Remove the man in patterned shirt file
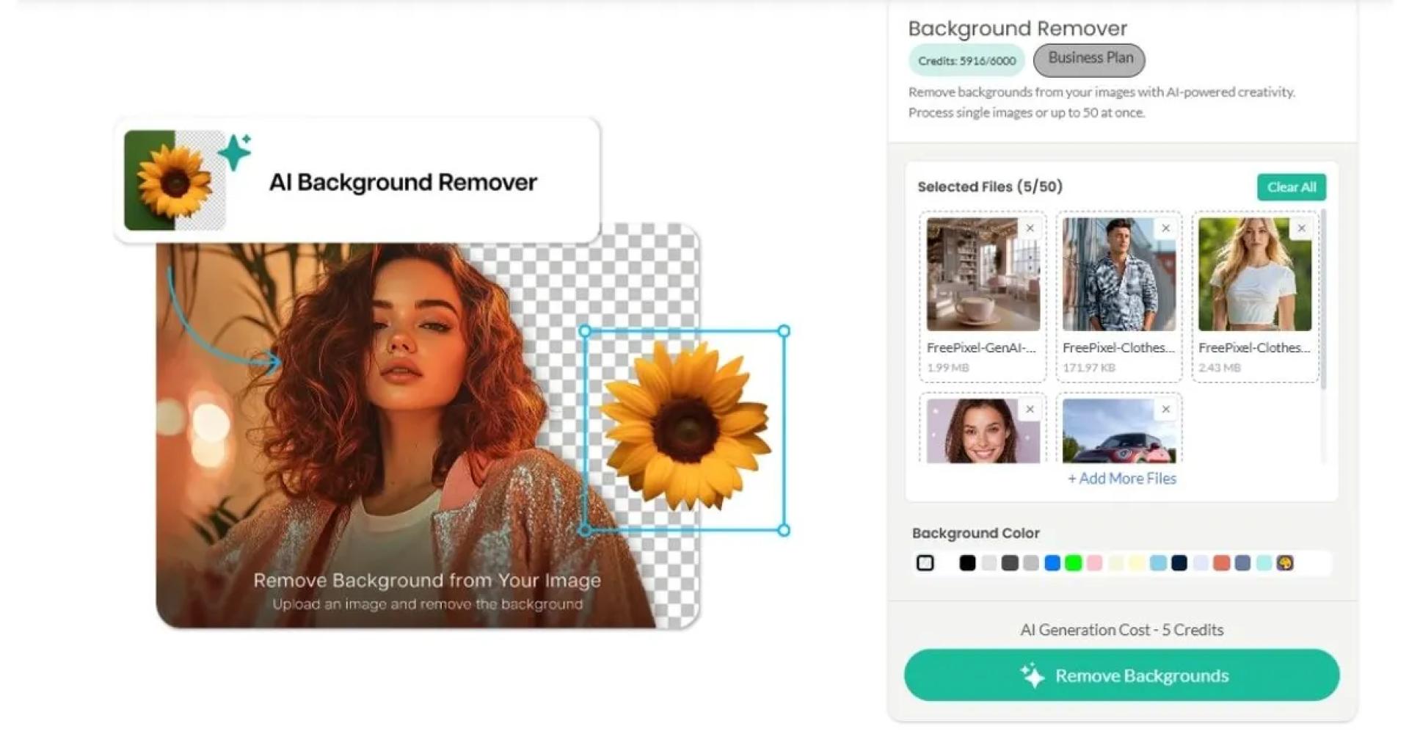 pos(1165,228)
